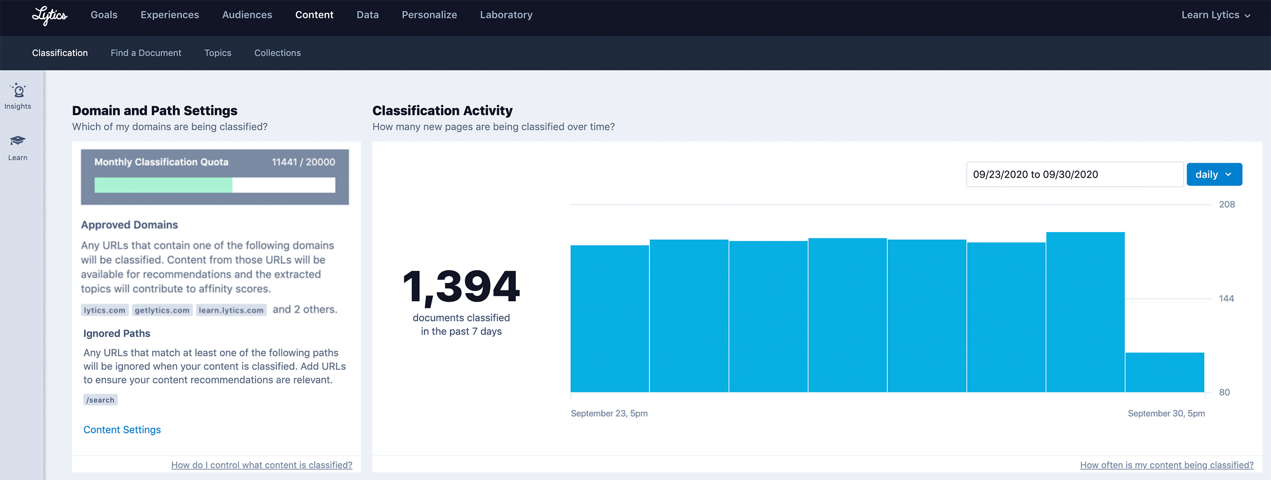Open the Experiences menu
Viewport: 1271px width, 480px height.
170,15
